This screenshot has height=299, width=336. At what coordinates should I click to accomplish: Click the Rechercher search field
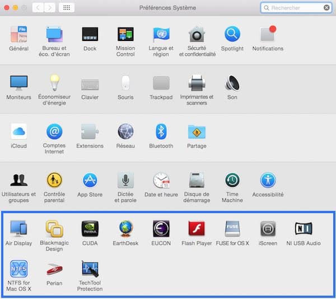coord(296,8)
